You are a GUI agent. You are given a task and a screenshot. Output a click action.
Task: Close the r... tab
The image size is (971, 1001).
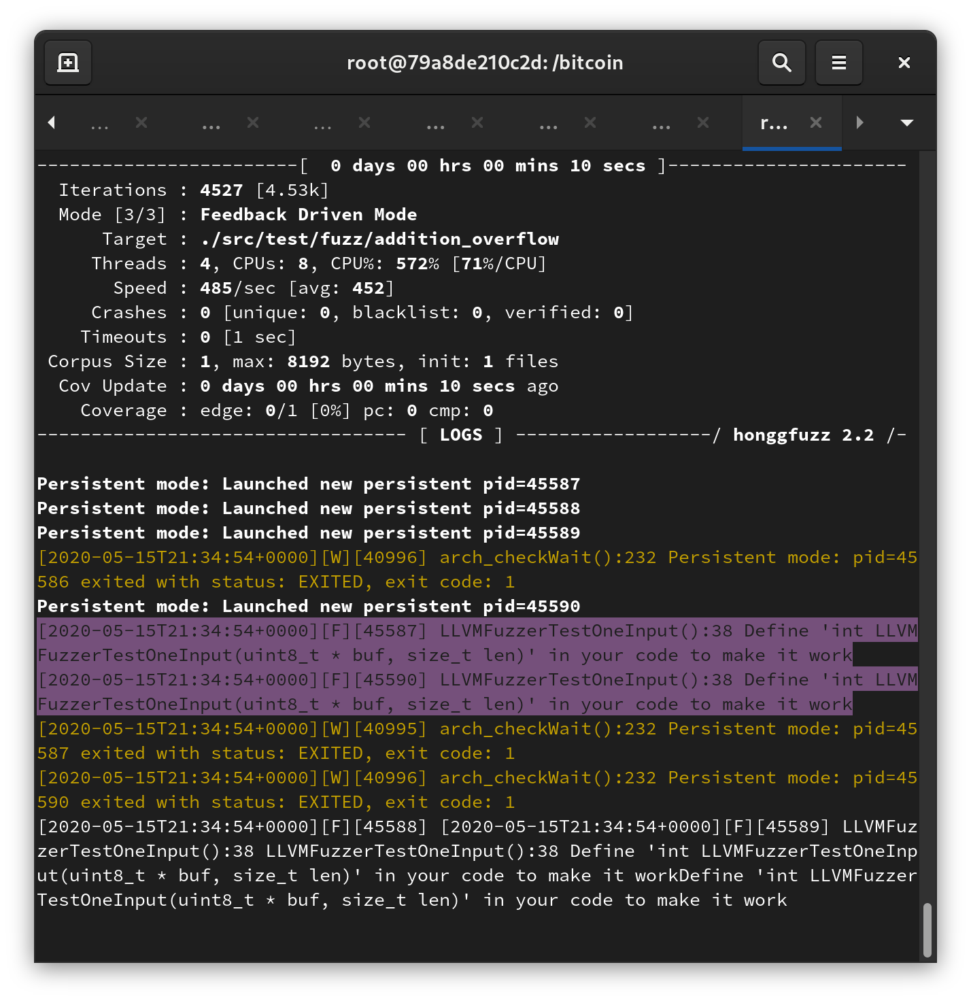point(815,123)
